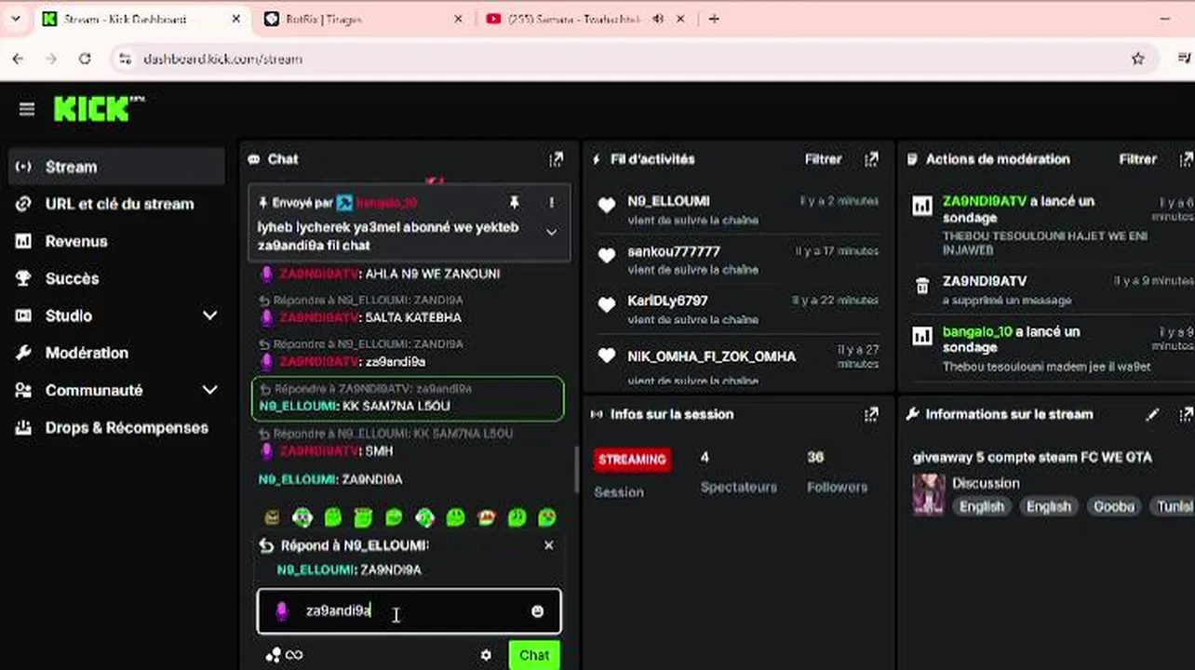1195x670 pixels.
Task: Click the poll icon for ZA9NDI9ATV sondage
Action: click(x=922, y=207)
